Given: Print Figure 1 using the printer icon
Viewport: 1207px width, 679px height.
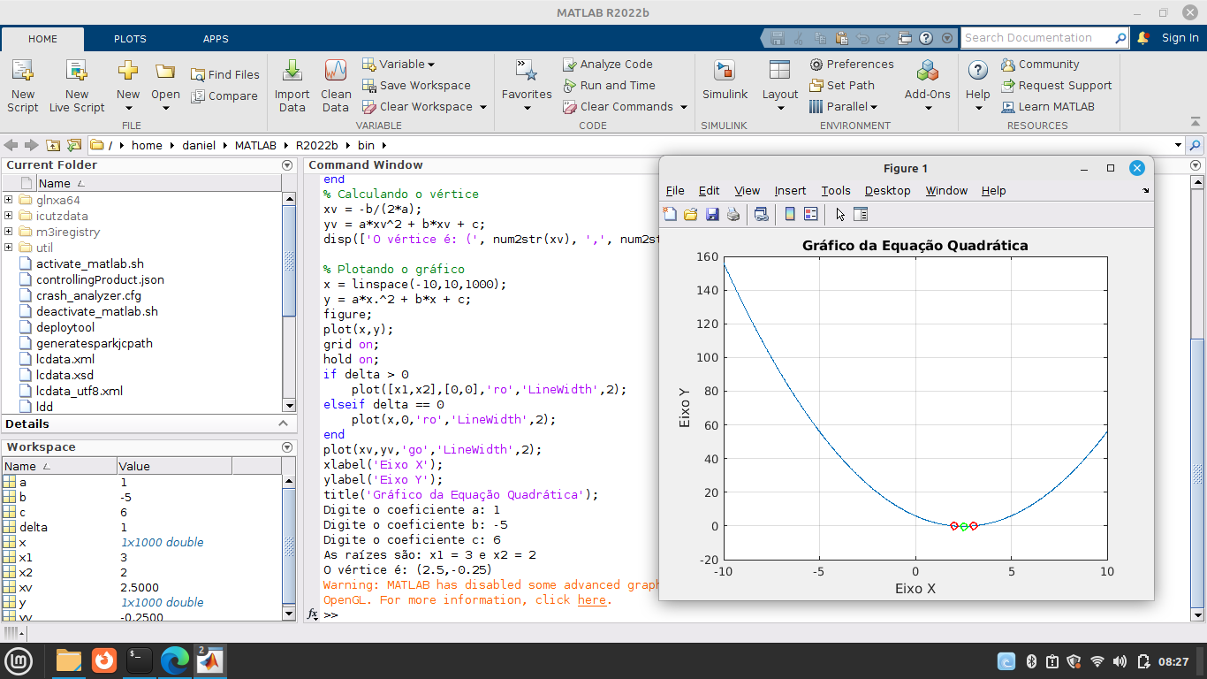Looking at the screenshot, I should click(733, 214).
